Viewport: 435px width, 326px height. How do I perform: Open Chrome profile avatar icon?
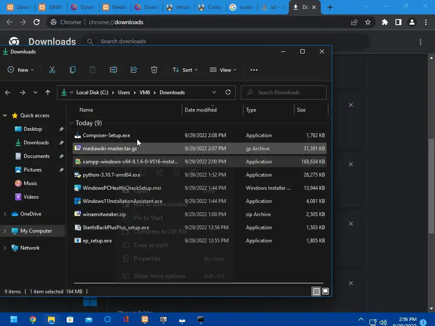412,22
